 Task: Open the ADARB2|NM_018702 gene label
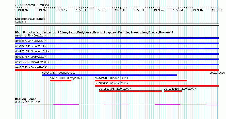(27, 102)
